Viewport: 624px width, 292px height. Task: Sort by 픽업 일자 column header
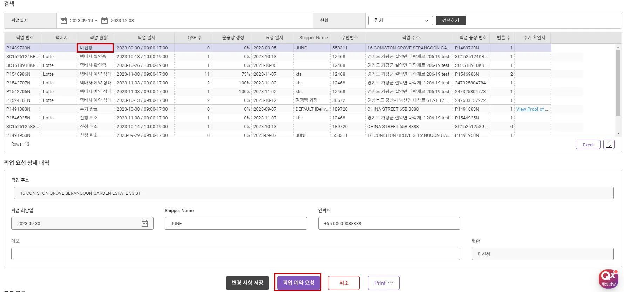(x=144, y=37)
